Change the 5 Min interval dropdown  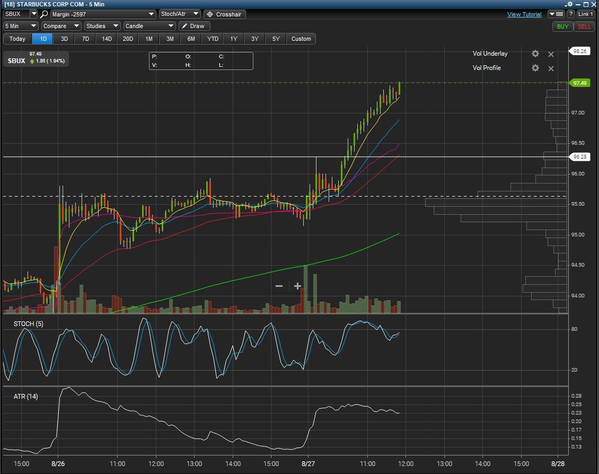pos(21,26)
